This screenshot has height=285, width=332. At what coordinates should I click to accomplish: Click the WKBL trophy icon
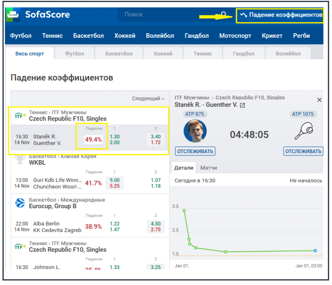tap(20, 160)
